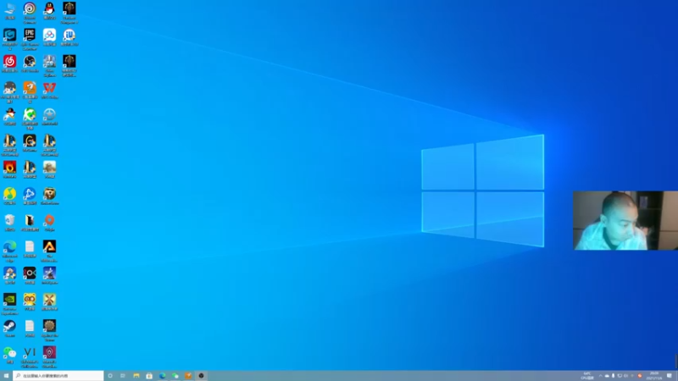
Task: Select the QQ Music yellow-green icon
Action: click(x=10, y=196)
